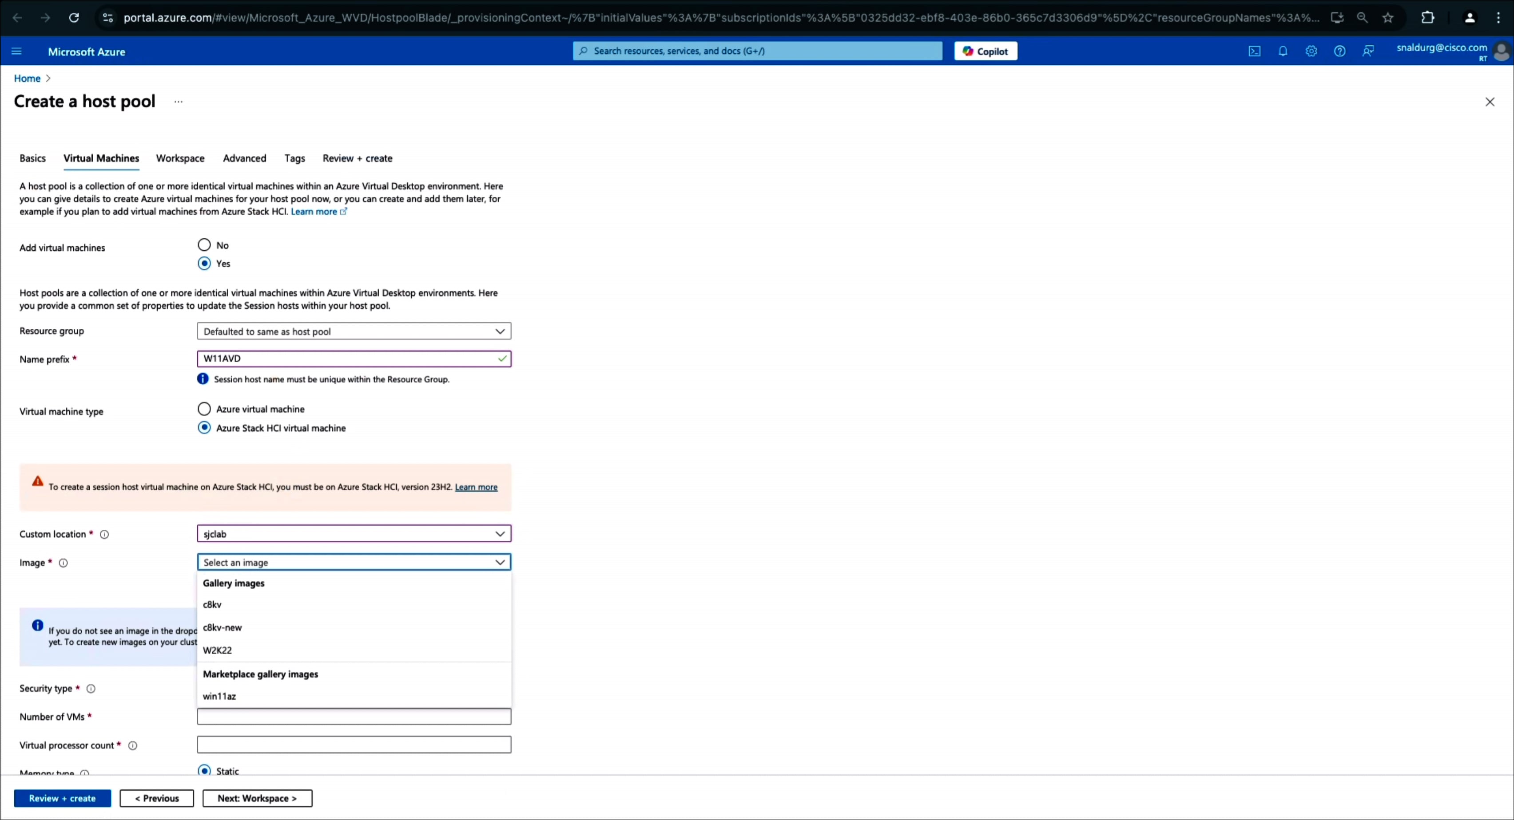Click the info icon next to Image
Screen dimensions: 1514x820
click(63, 563)
